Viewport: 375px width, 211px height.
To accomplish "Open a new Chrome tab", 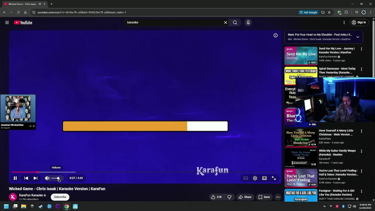I will (51, 4).
